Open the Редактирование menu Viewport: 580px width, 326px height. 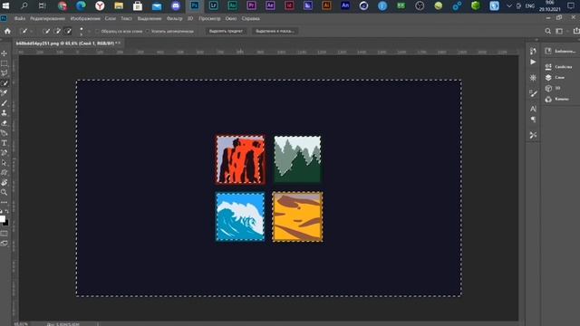(48, 18)
